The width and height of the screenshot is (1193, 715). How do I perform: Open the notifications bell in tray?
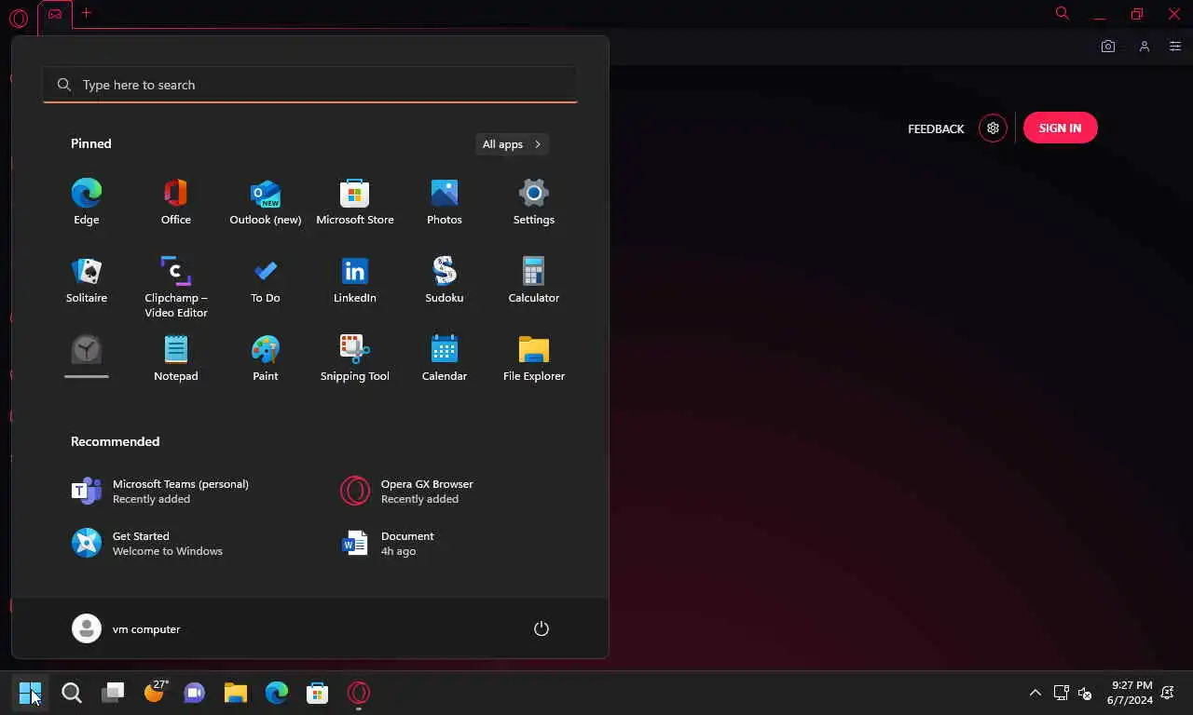click(1169, 693)
